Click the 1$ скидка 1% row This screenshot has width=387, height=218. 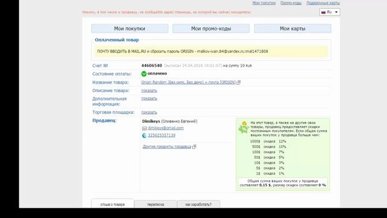(270, 174)
